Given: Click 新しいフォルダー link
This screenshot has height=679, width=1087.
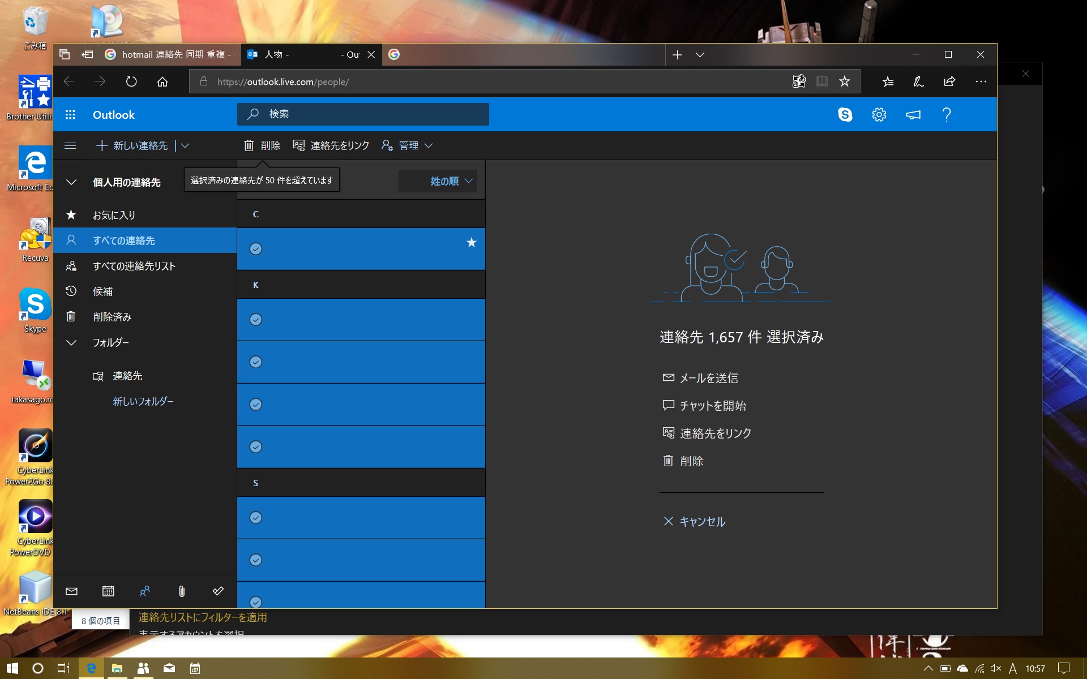Looking at the screenshot, I should 143,401.
